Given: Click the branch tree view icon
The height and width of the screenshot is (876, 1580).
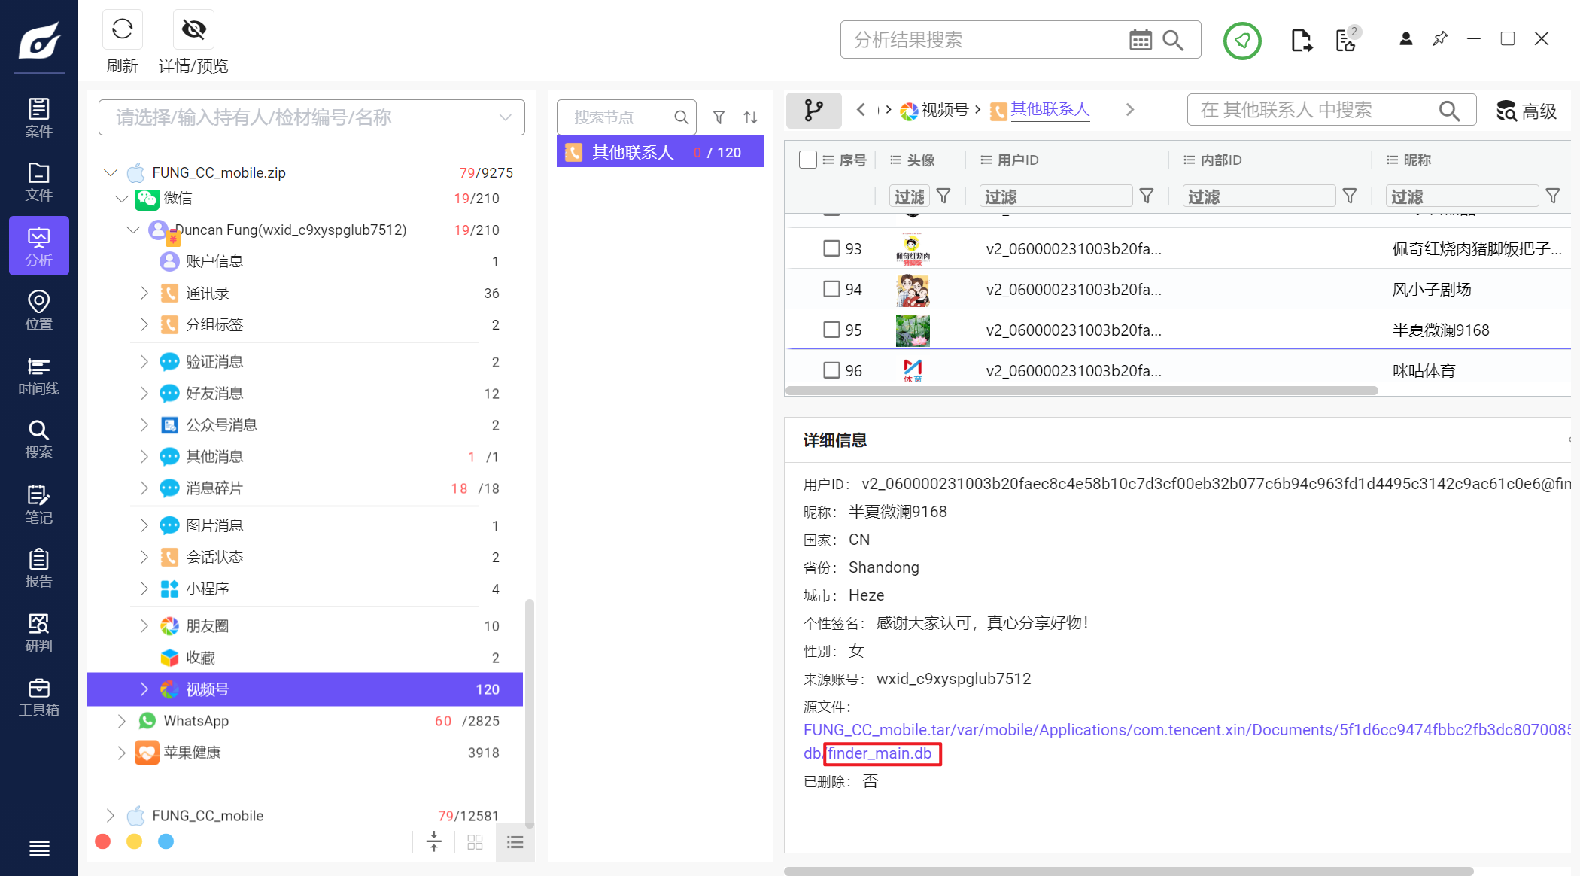Looking at the screenshot, I should (x=813, y=111).
